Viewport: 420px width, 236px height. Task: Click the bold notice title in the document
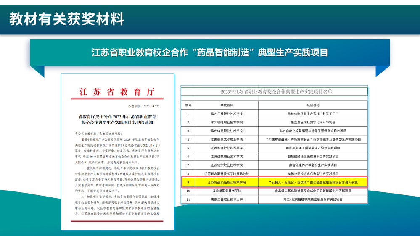pos(117,119)
